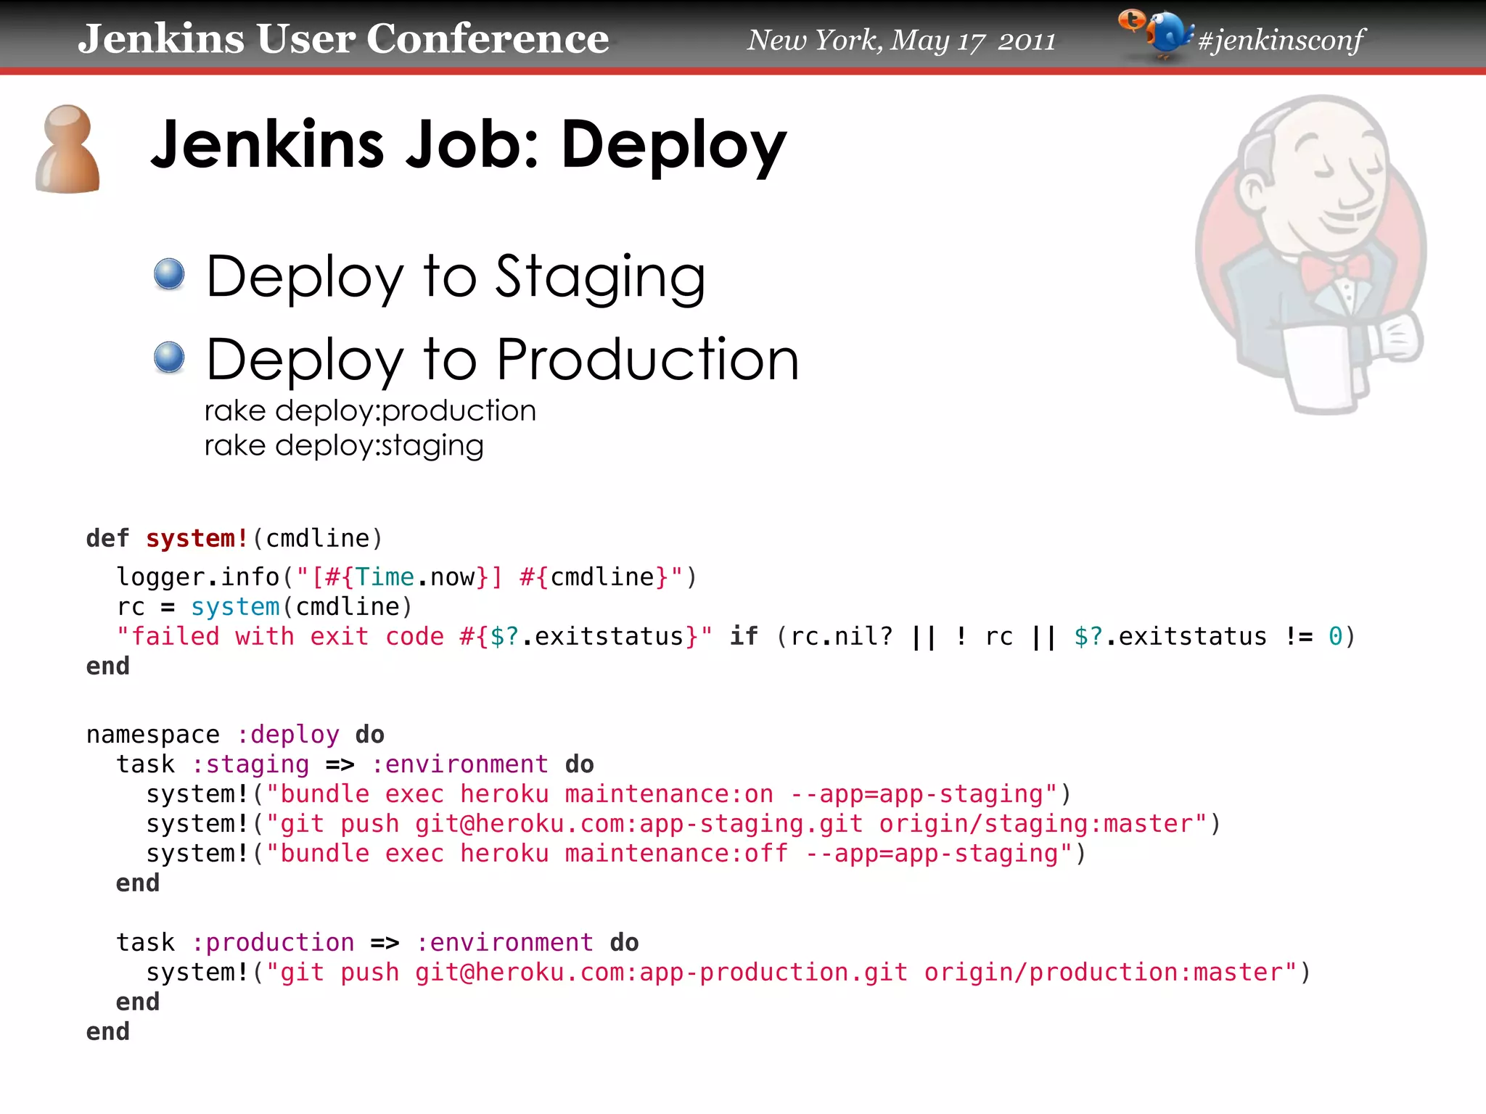Click the def system!(cmdline) code line
Image resolution: width=1486 pixels, height=1114 pixels.
pyautogui.click(x=234, y=538)
